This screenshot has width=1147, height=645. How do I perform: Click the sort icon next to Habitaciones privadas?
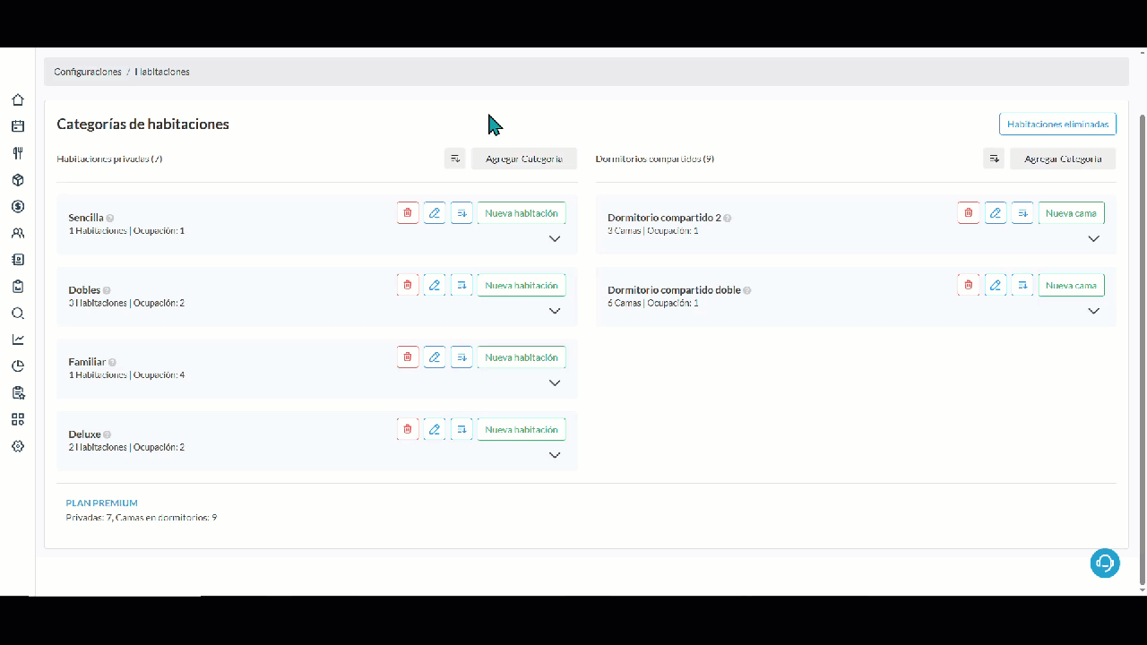pyautogui.click(x=455, y=159)
